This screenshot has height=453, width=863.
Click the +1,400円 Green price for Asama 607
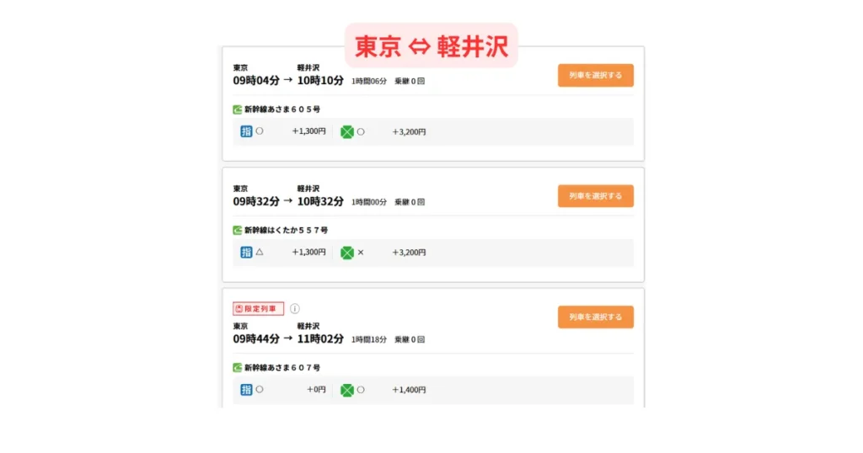[x=409, y=391]
